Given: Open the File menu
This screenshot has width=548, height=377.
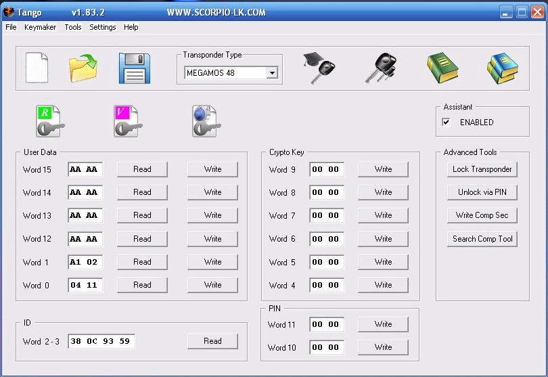Looking at the screenshot, I should tap(11, 27).
